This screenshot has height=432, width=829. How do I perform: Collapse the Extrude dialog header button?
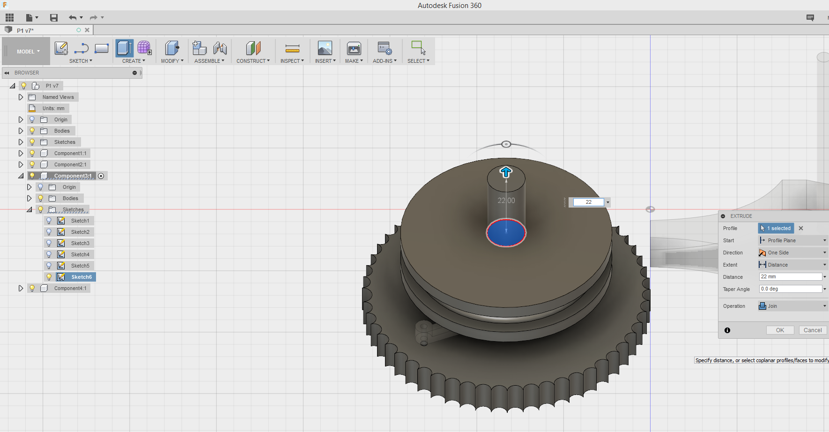(x=723, y=216)
